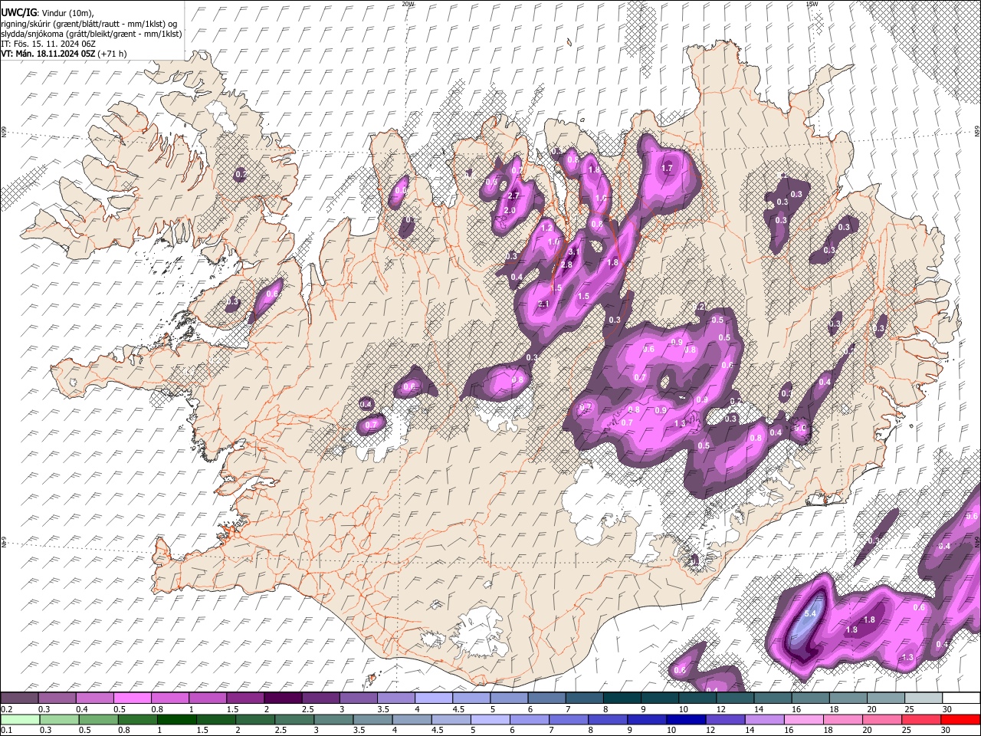Pick the dark teal 8 swatch in the upper legend row
Screen dimensions: 981x736
pyautogui.click(x=622, y=698)
